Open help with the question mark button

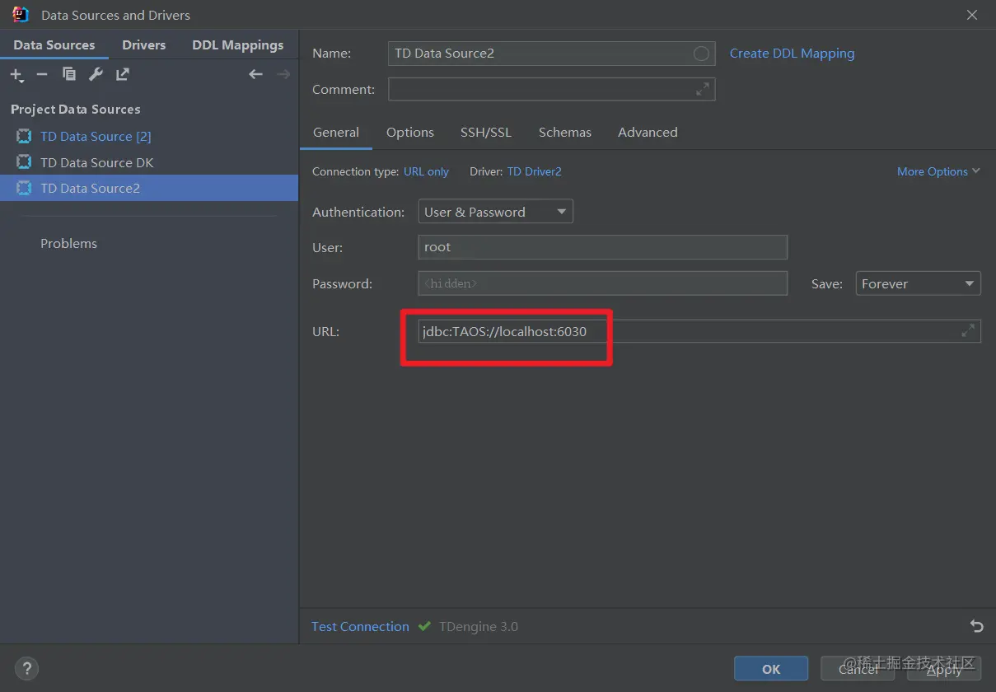(x=27, y=668)
